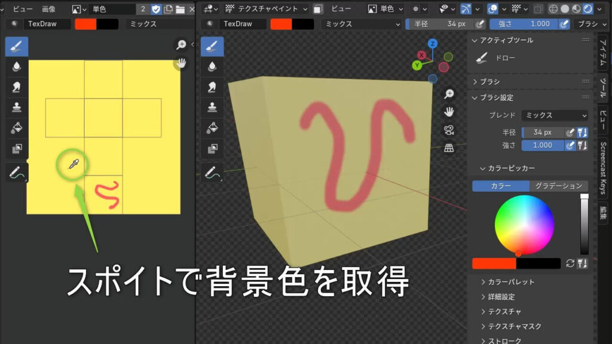612x344 pixels.
Task: Open ミックス blend dropdown in image editor header
Action: pyautogui.click(x=160, y=24)
